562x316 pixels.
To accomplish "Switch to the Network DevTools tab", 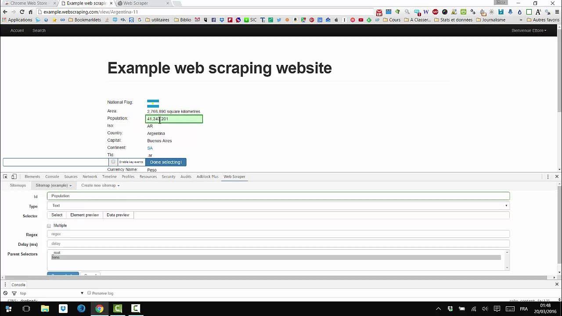I will tap(90, 176).
